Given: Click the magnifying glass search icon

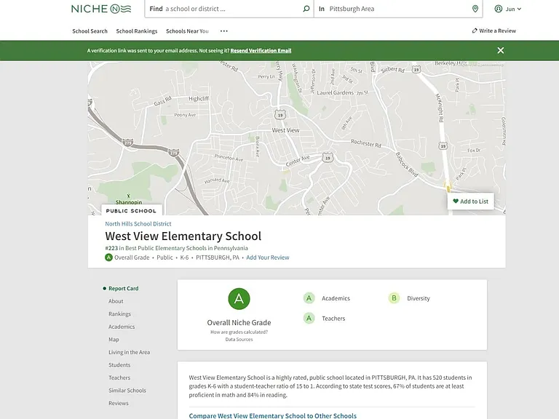Looking at the screenshot, I should [306, 9].
